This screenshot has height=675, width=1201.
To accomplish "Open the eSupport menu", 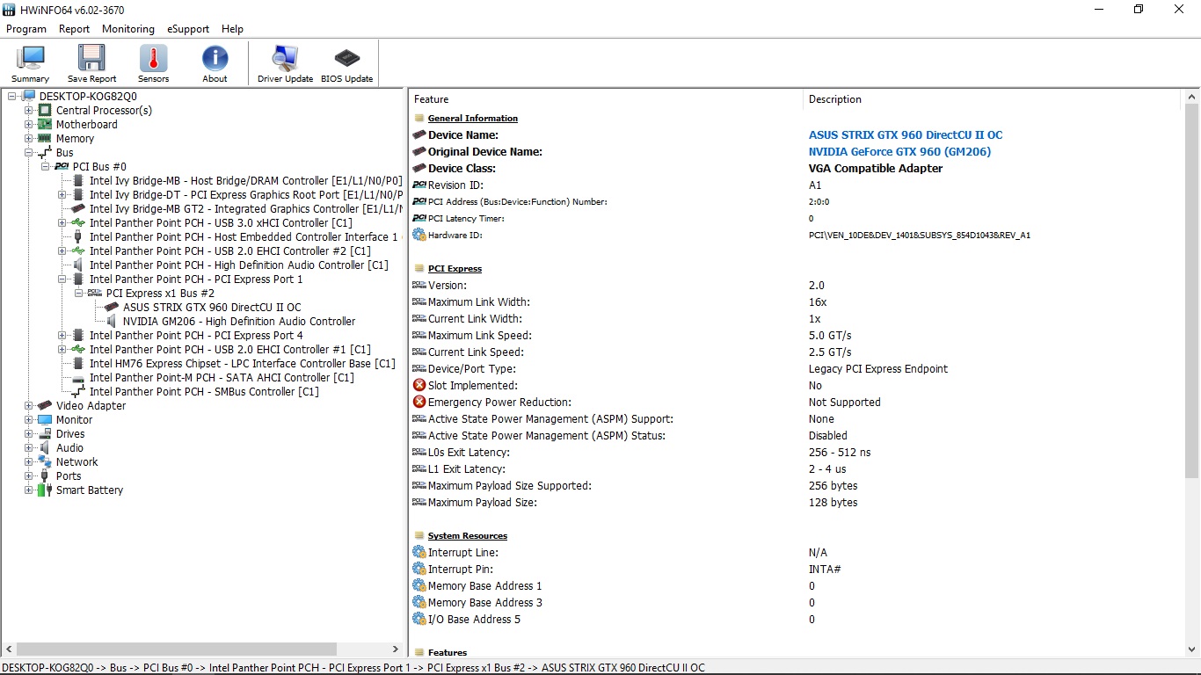I will [x=188, y=29].
